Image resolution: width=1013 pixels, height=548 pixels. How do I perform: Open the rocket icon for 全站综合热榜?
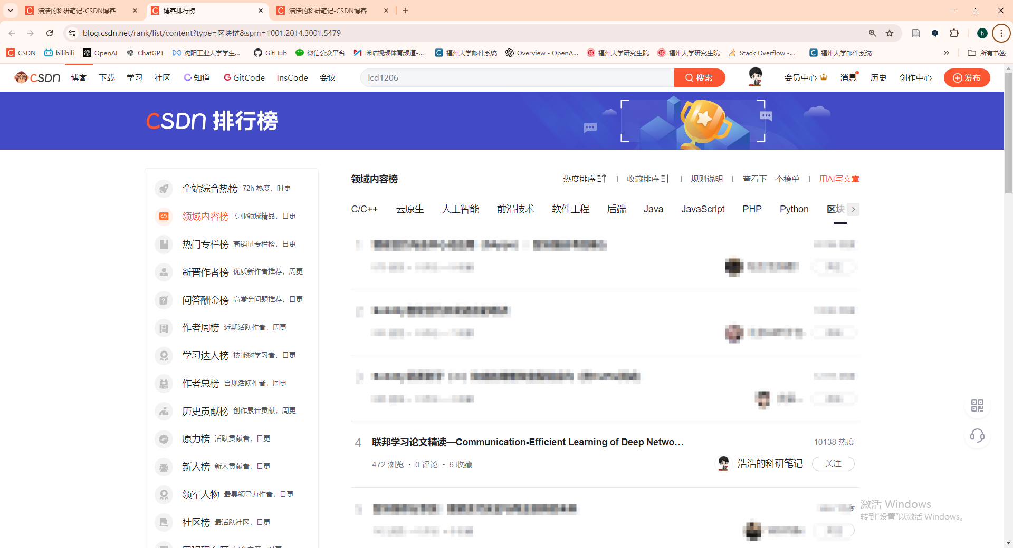point(164,189)
